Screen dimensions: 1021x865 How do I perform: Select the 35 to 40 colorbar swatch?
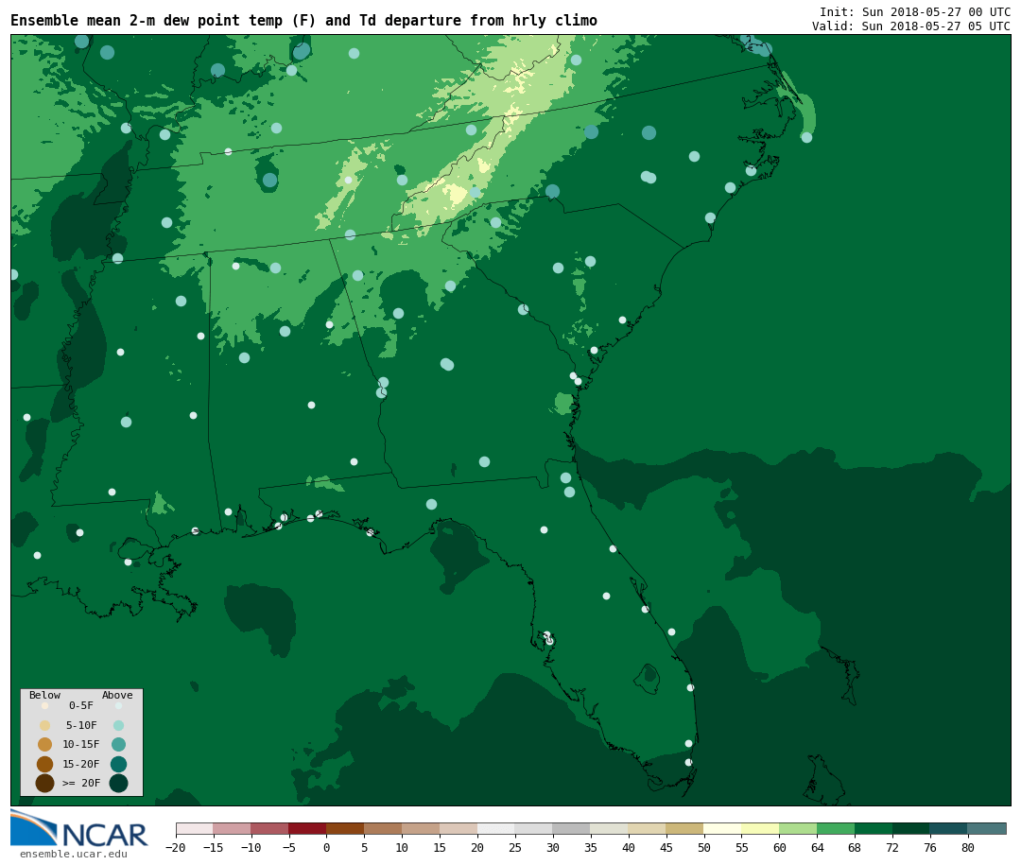pyautogui.click(x=610, y=828)
